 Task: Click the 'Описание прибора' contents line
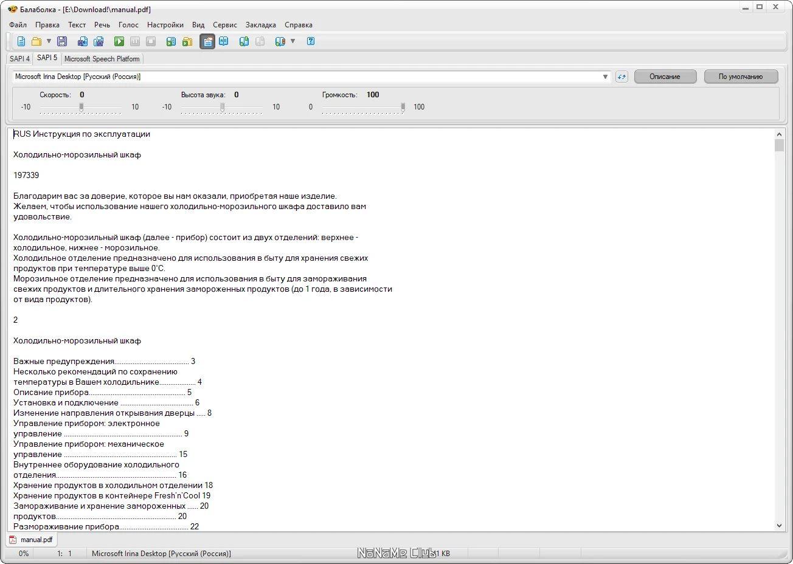point(103,393)
